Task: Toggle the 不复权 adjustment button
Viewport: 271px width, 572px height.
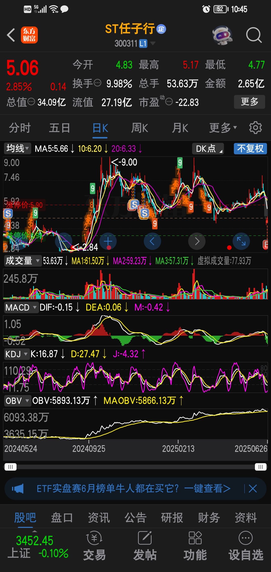Action: [x=250, y=148]
